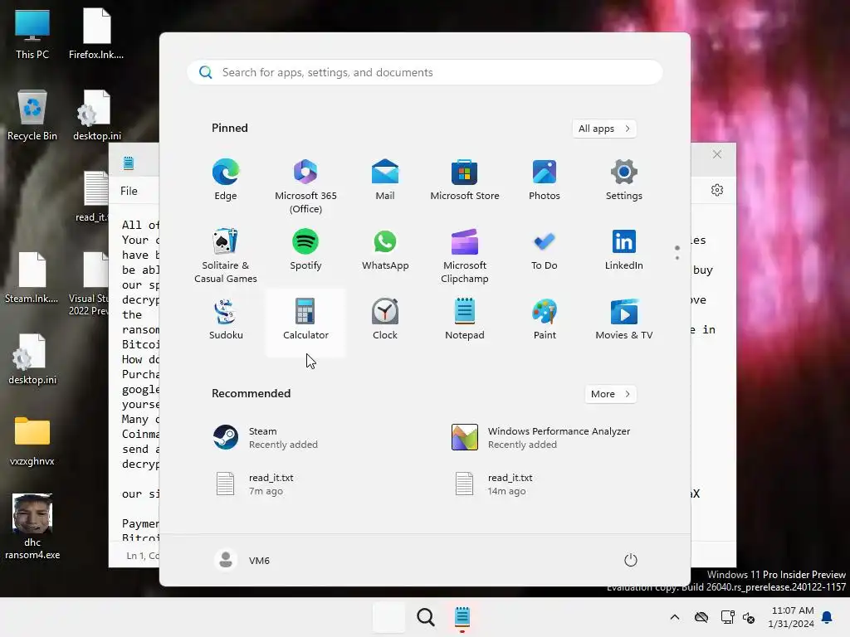Select dhc ransom4.exe desktop icon
This screenshot has width=850, height=637.
point(32,527)
